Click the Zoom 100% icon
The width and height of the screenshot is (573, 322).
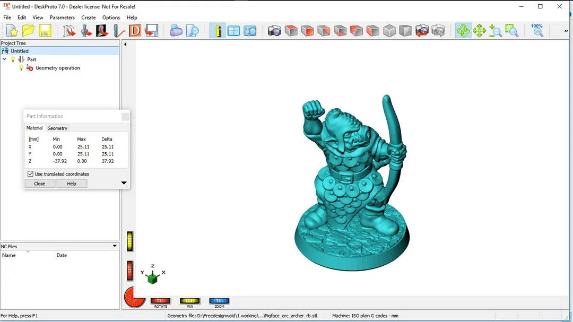tap(537, 30)
